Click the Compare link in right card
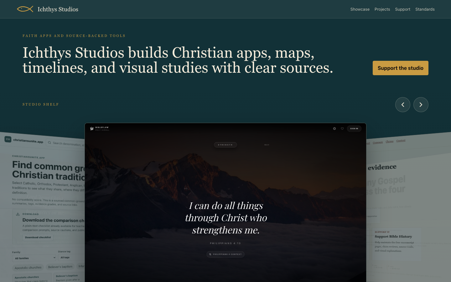The height and width of the screenshot is (282, 451). tap(378, 142)
